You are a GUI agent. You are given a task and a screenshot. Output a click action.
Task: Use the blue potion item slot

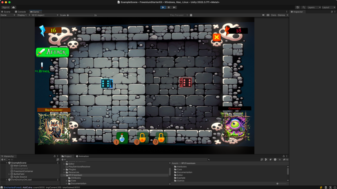tap(122, 138)
